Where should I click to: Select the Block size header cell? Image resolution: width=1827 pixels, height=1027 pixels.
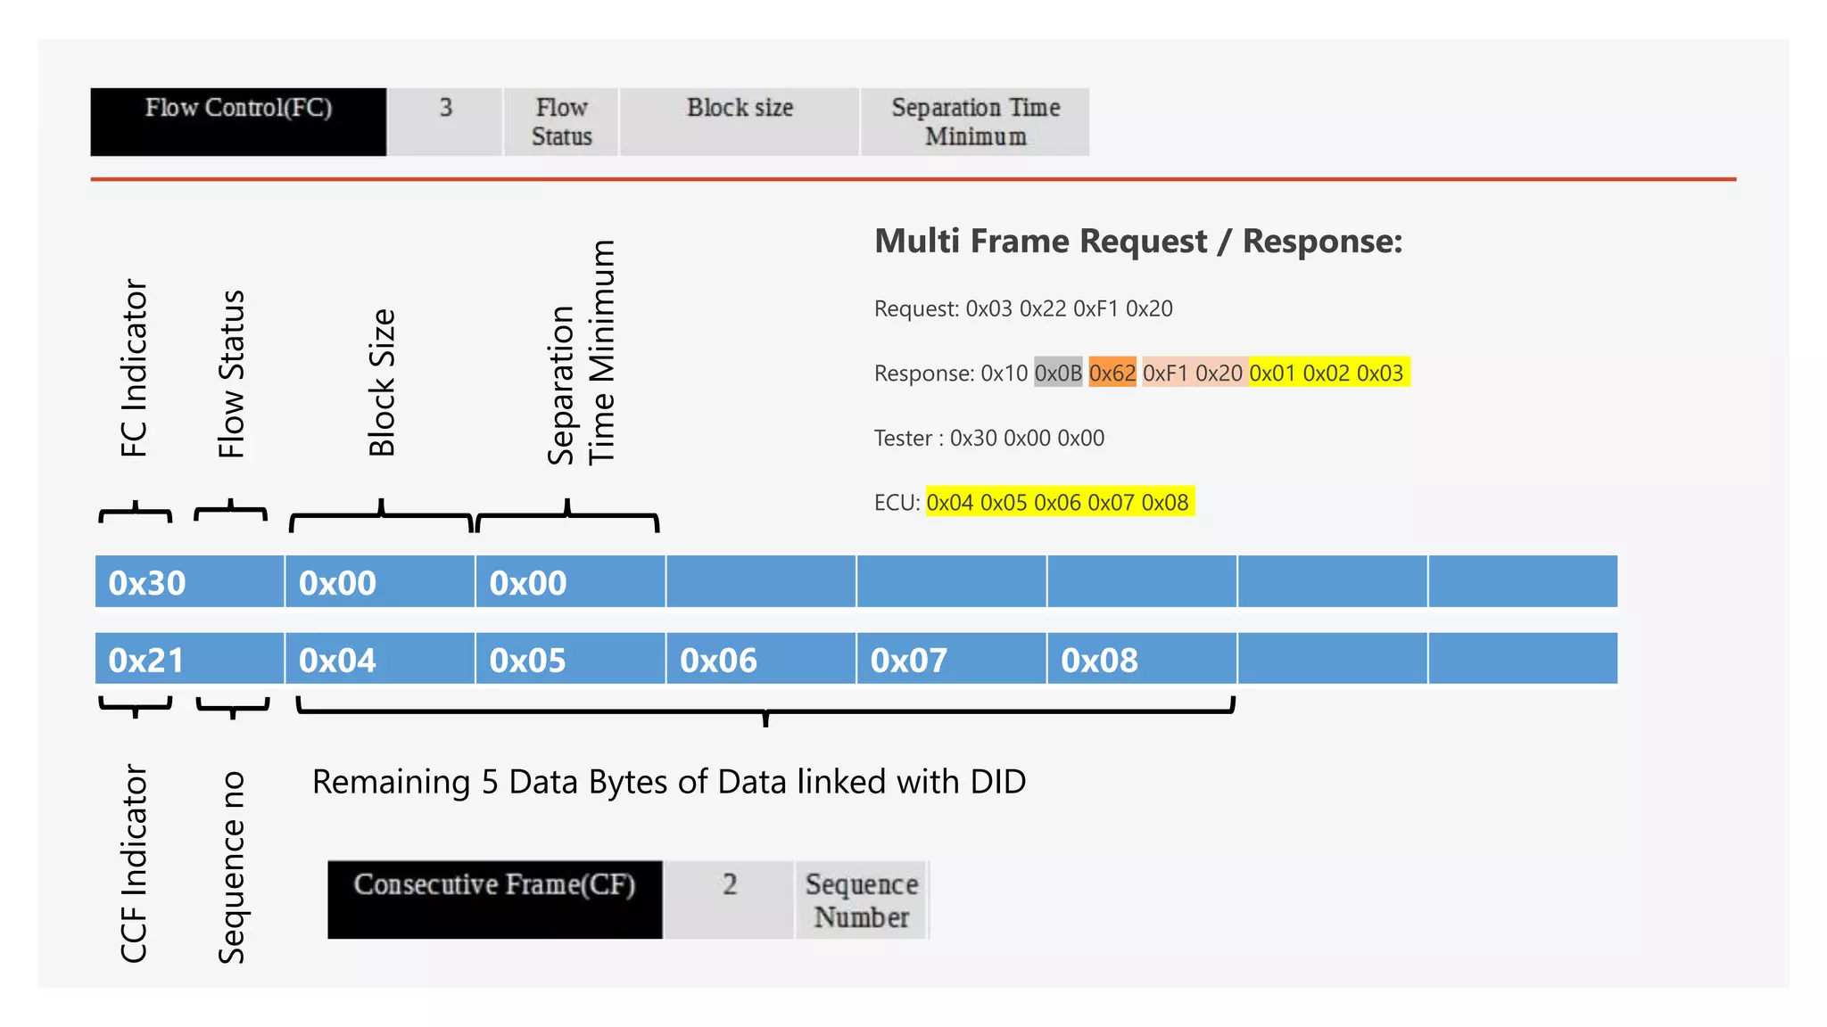click(x=740, y=121)
